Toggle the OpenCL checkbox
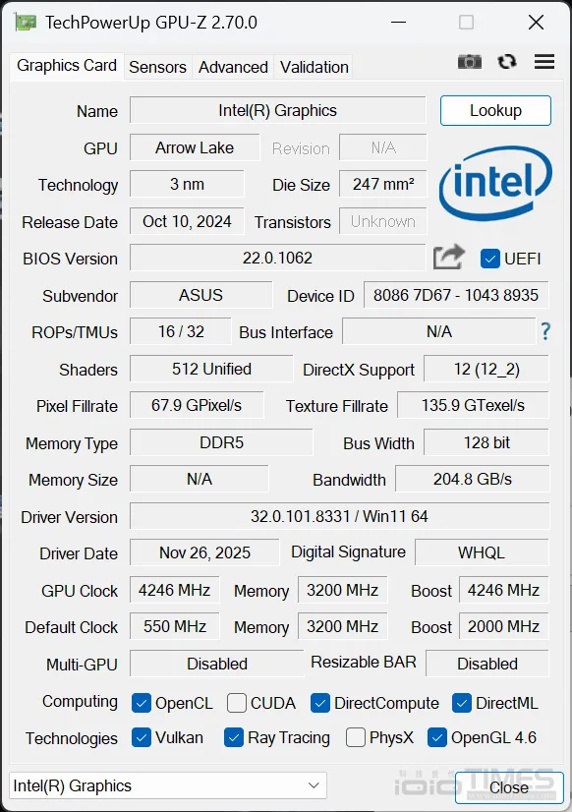Image resolution: width=572 pixels, height=812 pixels. 142,703
